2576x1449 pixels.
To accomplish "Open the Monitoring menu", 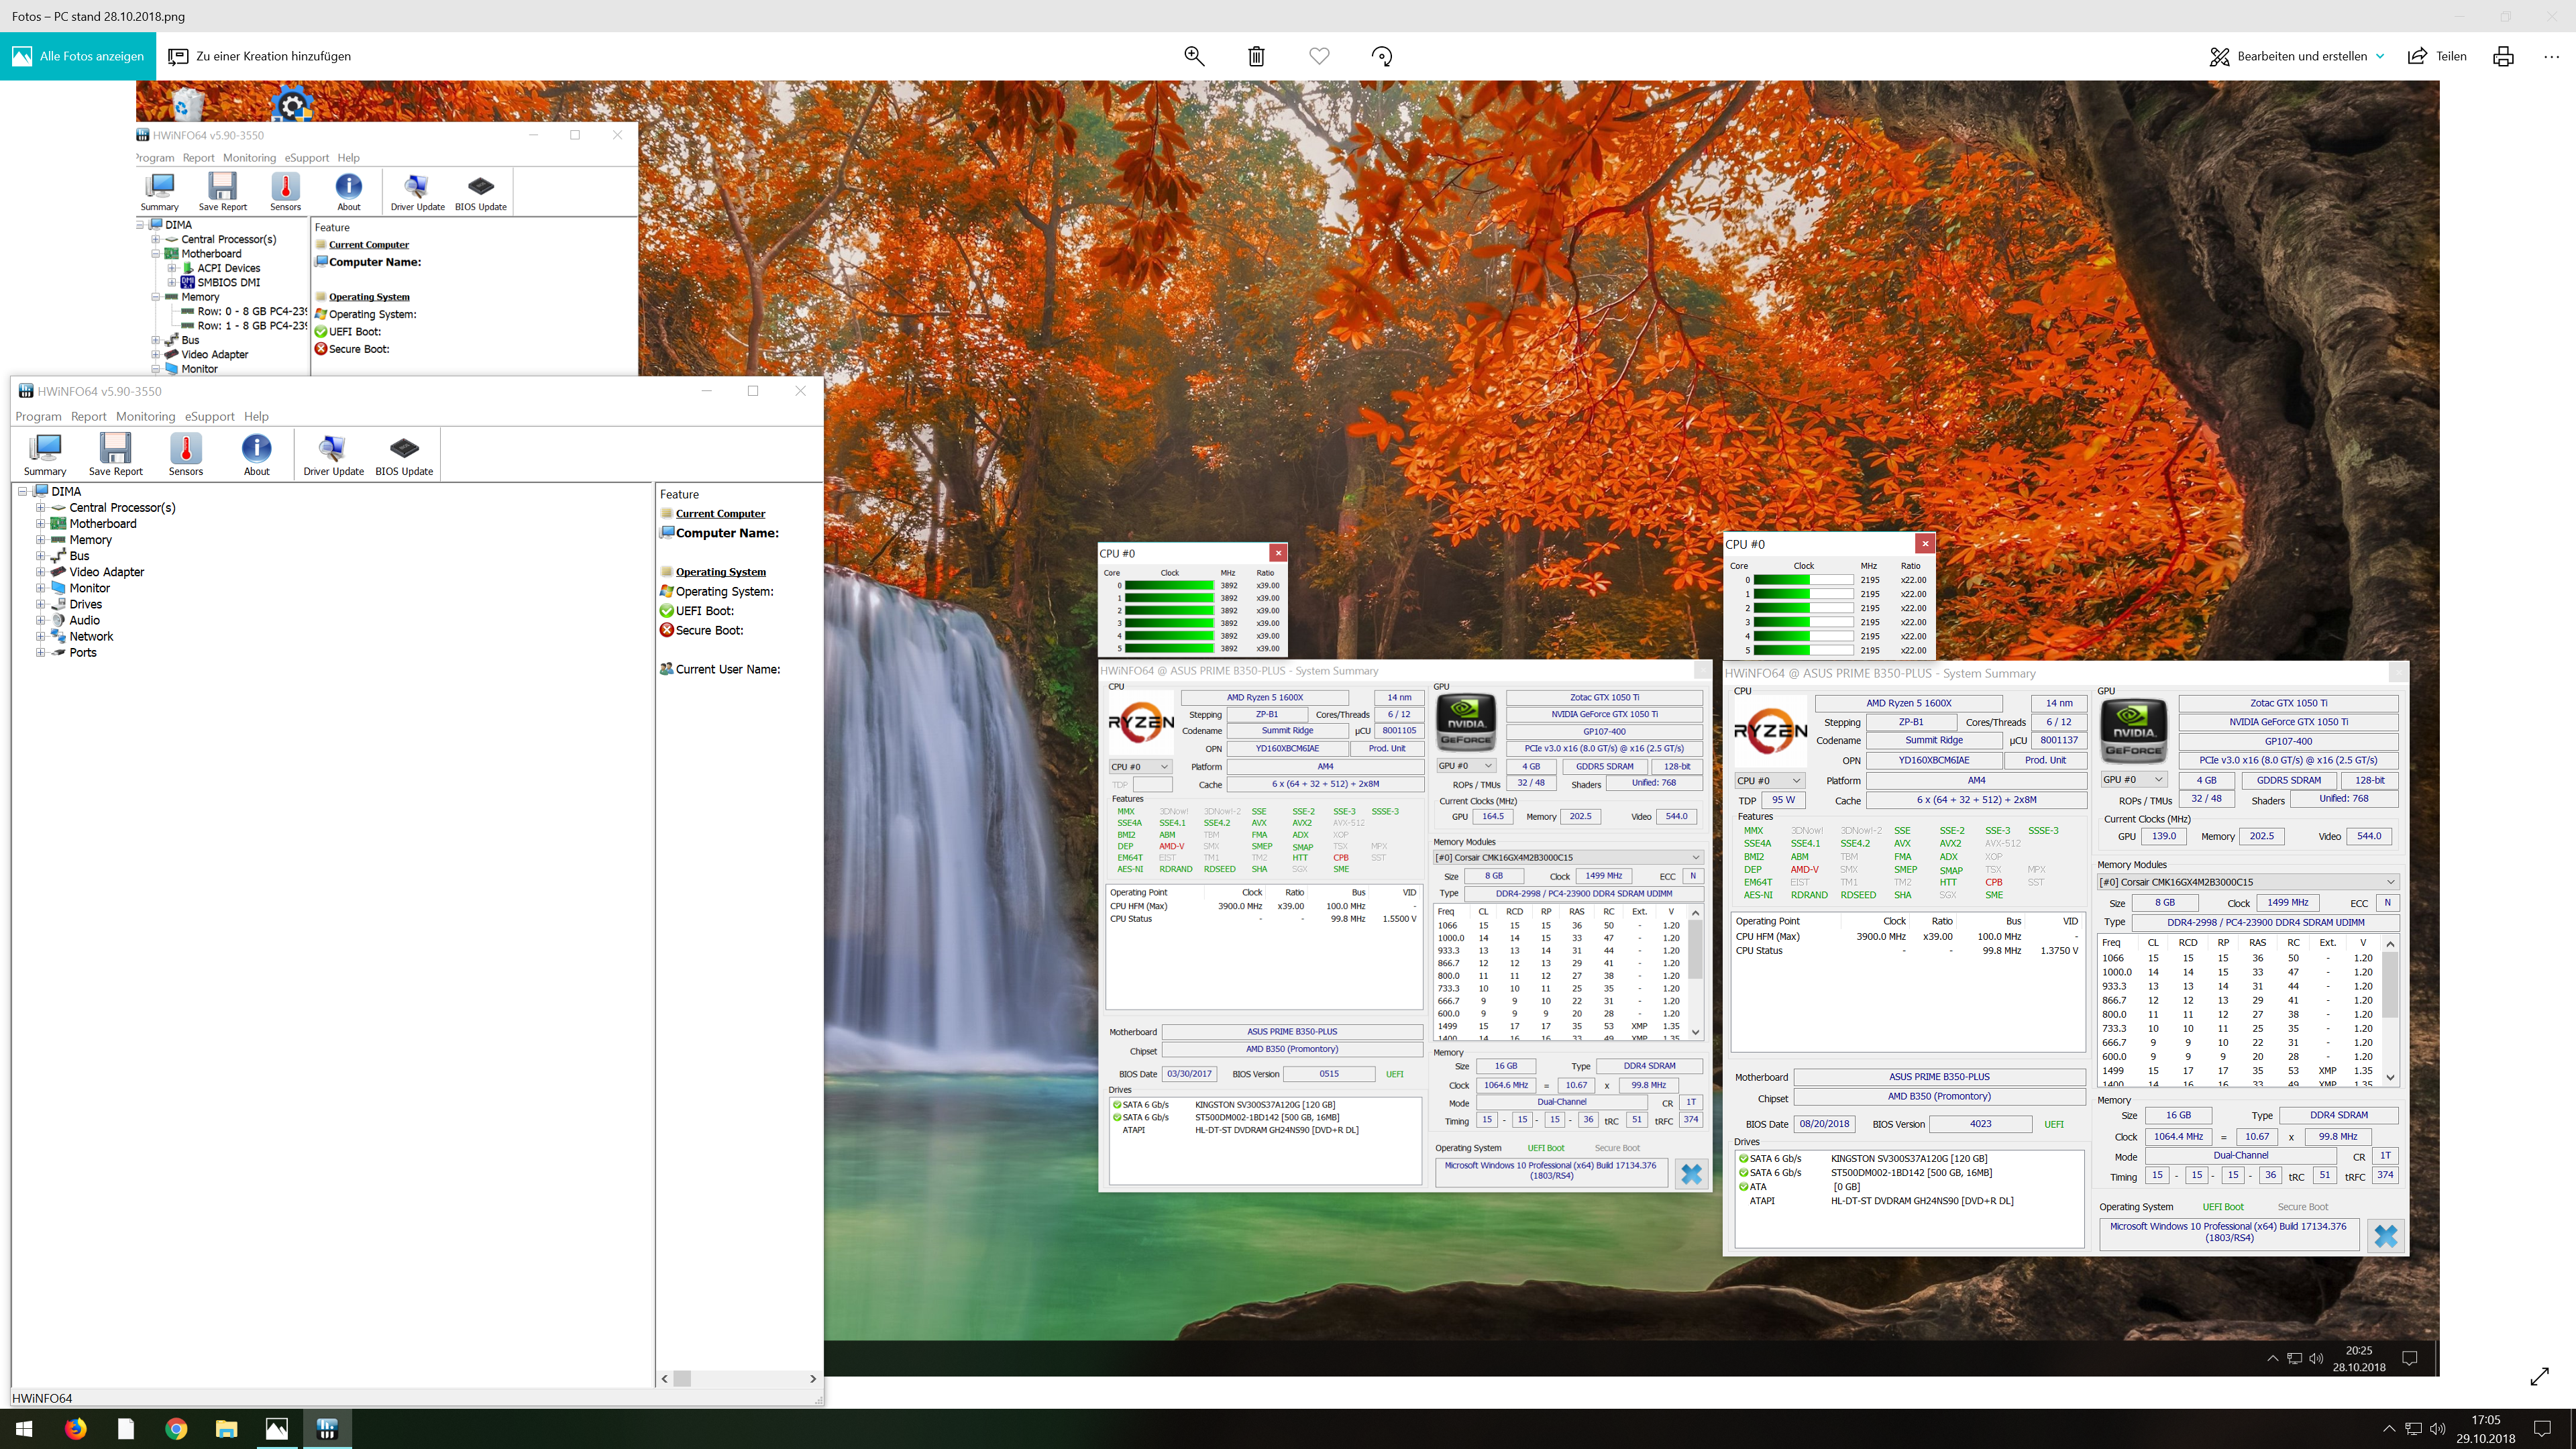I will pos(145,417).
